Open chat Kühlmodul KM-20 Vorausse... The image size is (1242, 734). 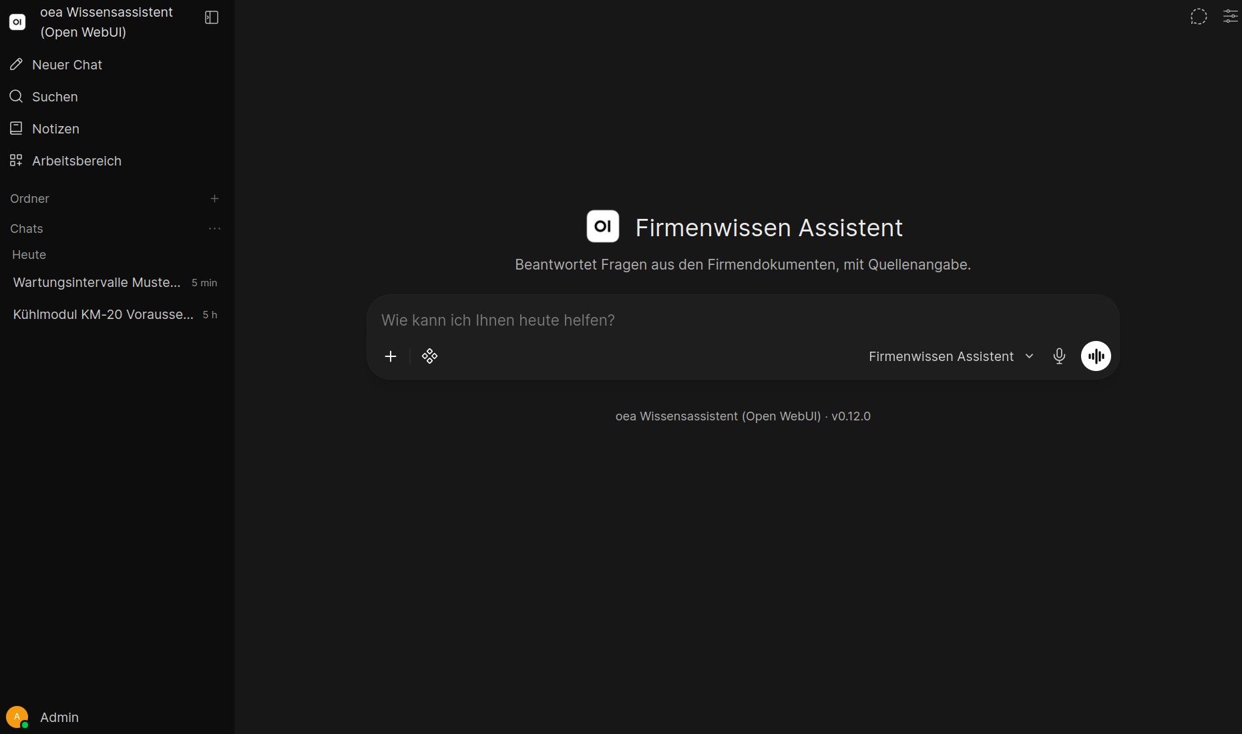115,314
